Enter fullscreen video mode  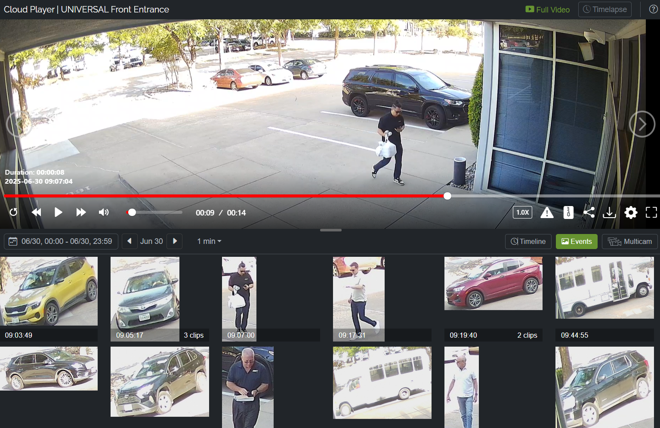651,212
